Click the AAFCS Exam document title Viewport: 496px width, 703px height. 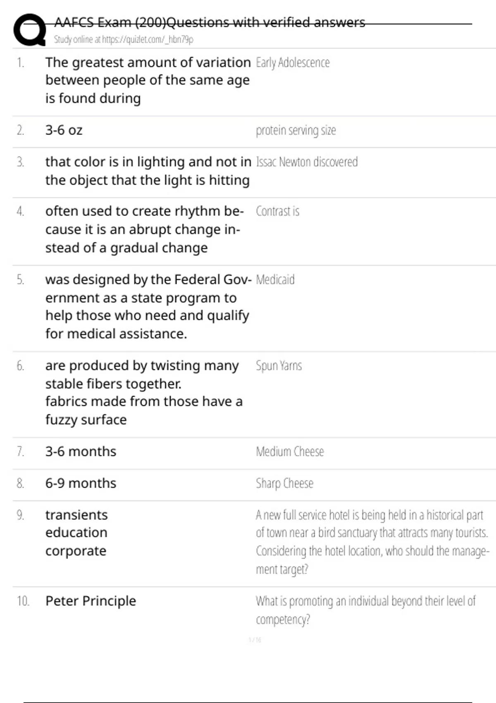tap(210, 22)
